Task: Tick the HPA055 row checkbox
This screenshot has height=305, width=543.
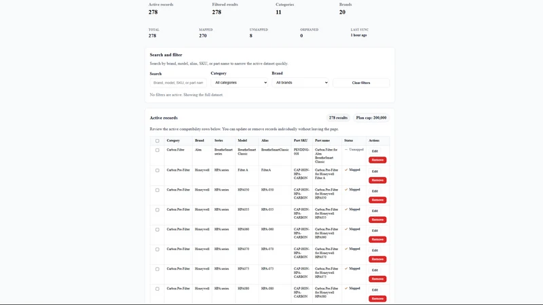Action: [157, 209]
